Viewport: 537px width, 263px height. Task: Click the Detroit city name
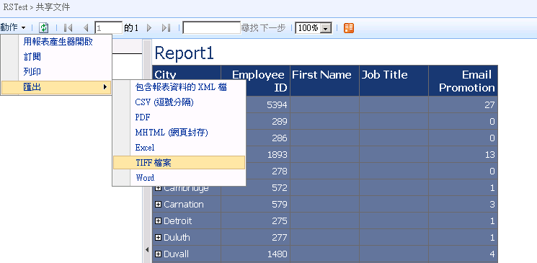click(x=178, y=221)
